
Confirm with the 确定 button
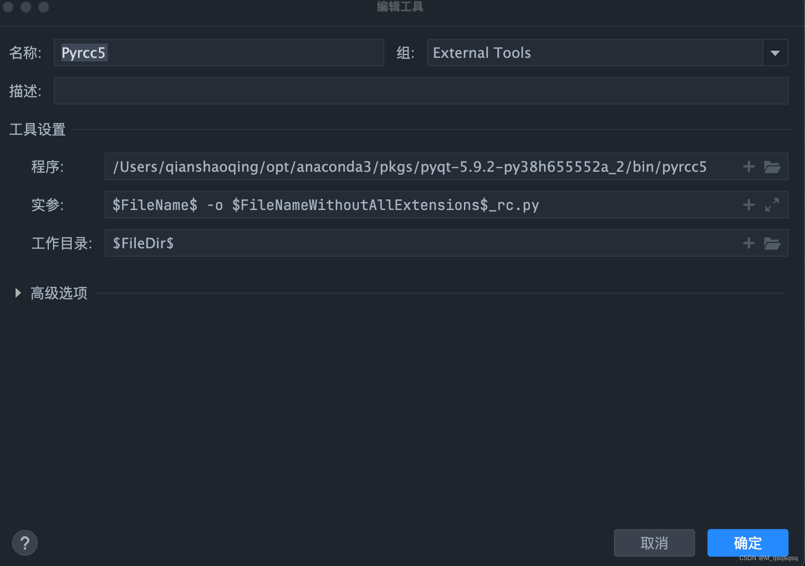pos(748,543)
